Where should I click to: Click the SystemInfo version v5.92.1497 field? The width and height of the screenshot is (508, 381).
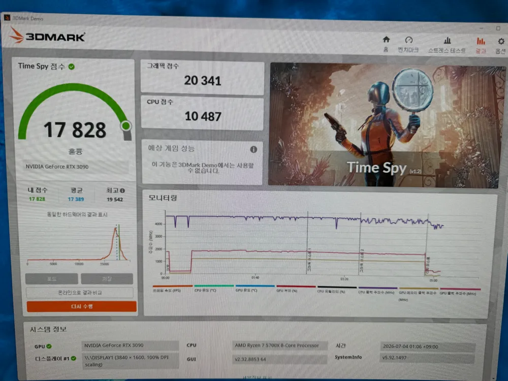point(427,358)
